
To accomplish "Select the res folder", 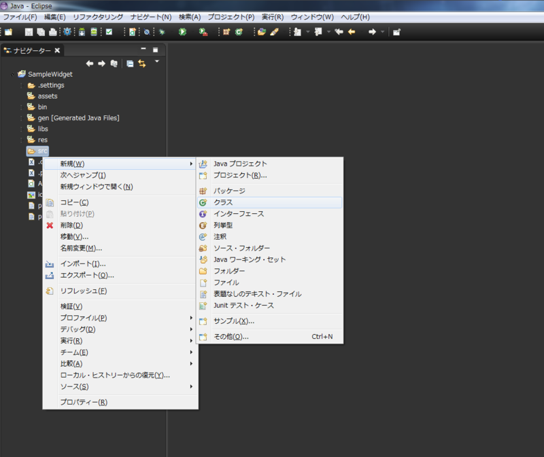I will point(37,140).
